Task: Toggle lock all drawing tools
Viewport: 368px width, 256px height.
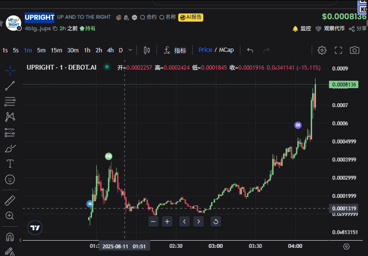Action: tap(10, 252)
